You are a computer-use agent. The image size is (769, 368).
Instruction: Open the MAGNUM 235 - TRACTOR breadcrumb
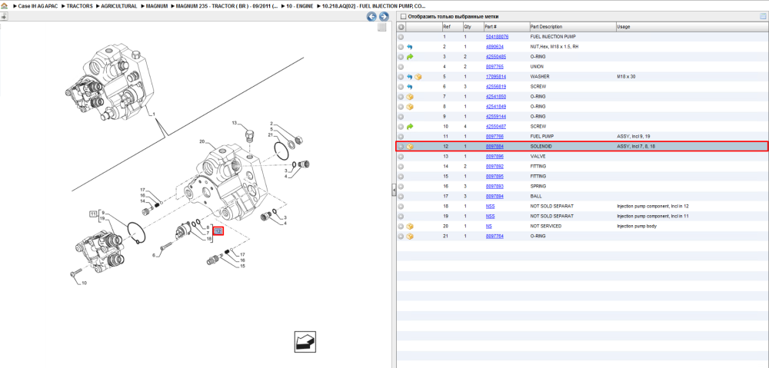(227, 6)
